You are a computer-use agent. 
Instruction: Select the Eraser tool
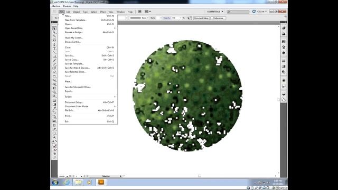[54, 72]
